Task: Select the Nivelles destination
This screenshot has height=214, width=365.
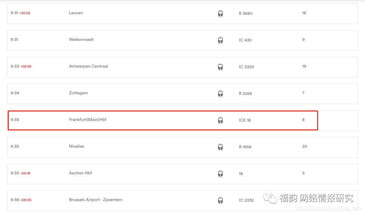Action: 76,146
